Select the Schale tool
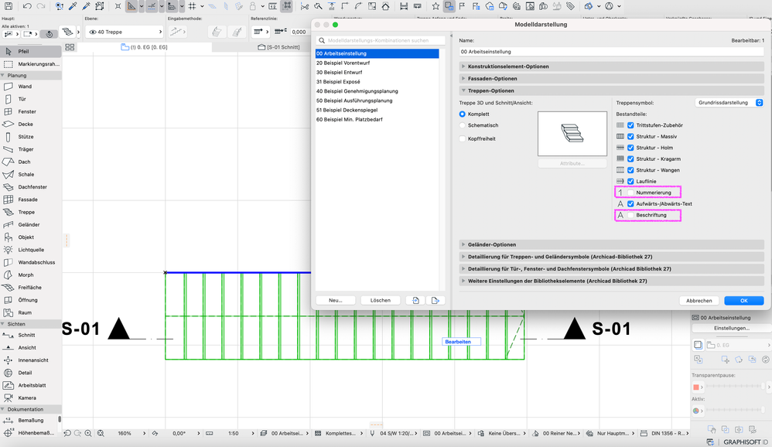The width and height of the screenshot is (772, 447). [x=31, y=174]
